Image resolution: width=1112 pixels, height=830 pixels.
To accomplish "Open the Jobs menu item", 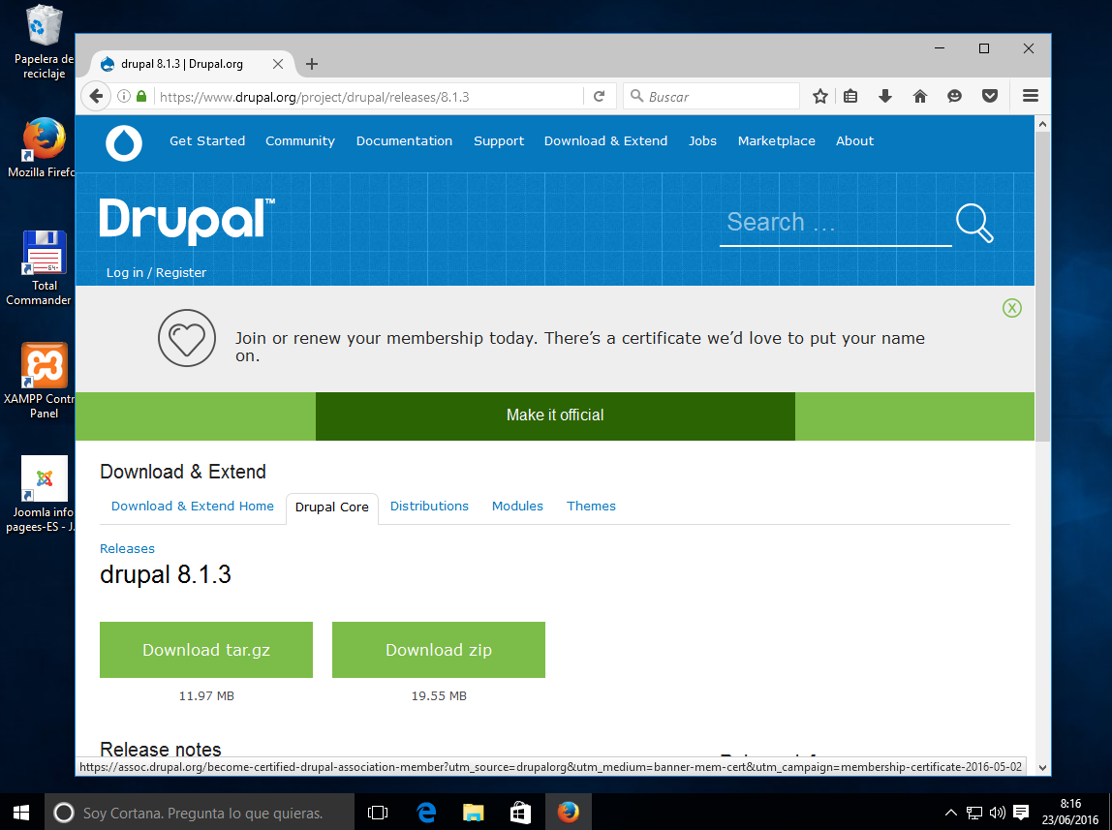I will pyautogui.click(x=702, y=141).
